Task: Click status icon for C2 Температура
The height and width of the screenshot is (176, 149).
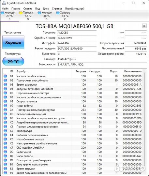Action: tap(5, 131)
